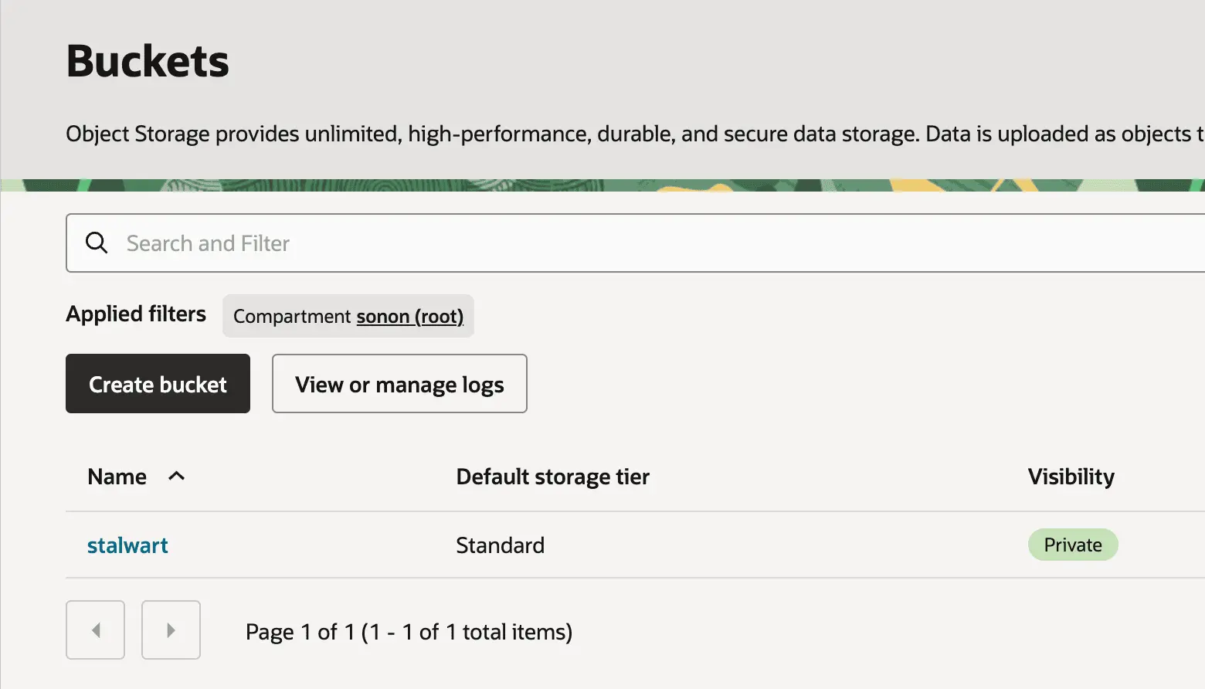Toggle Name sorting to descending order
Viewport: 1205px width, 689px height.
pos(177,476)
